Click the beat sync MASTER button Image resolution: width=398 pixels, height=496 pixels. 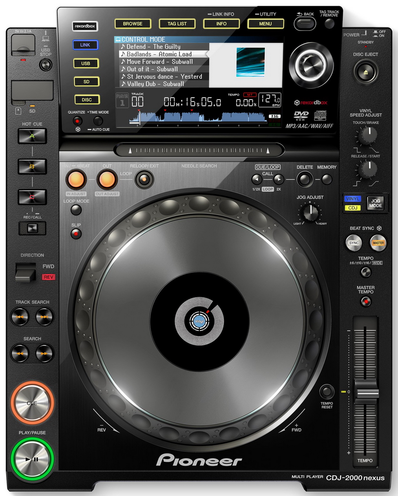tap(378, 243)
